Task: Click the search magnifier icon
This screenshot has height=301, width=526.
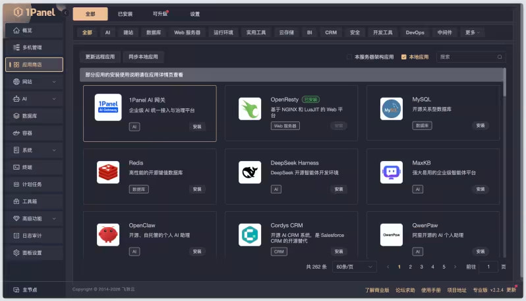Action: [500, 57]
